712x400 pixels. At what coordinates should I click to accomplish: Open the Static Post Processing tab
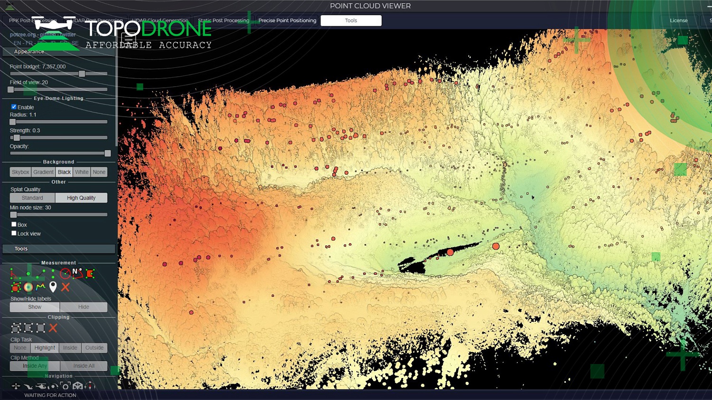[x=224, y=20]
